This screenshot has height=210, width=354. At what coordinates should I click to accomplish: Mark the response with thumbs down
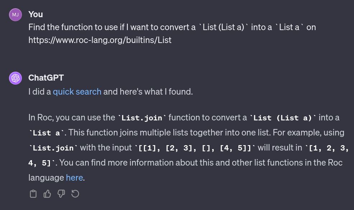point(61,194)
